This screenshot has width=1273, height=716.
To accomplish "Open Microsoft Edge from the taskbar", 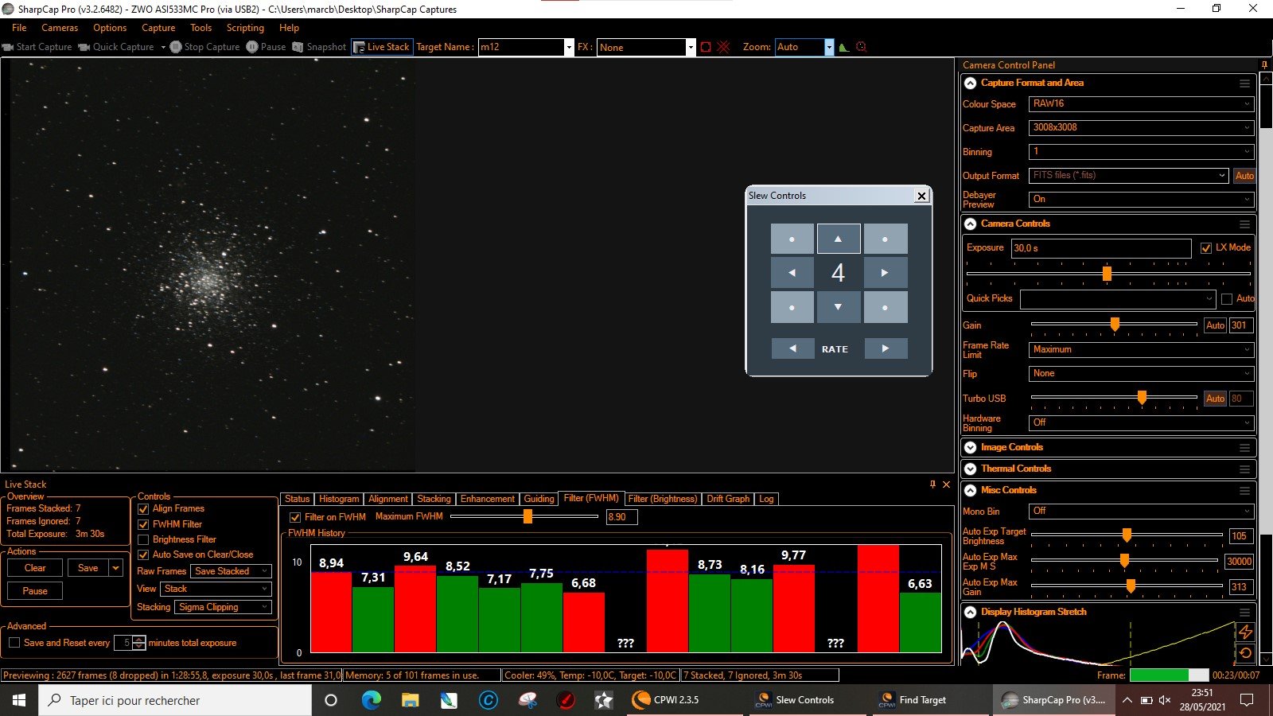I will coord(371,700).
